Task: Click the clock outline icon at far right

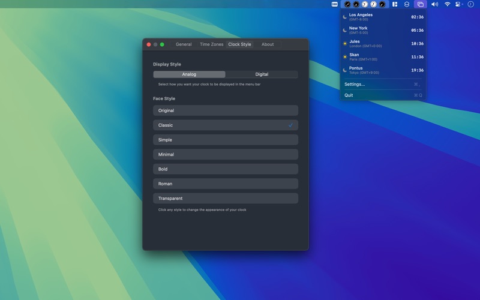Action: 471,4
